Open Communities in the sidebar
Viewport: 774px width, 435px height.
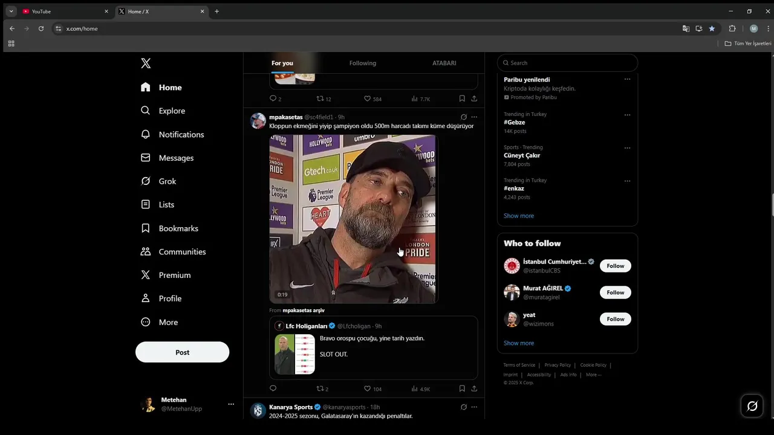point(173,251)
